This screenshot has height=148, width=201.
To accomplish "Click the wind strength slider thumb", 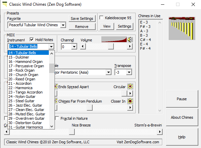I will (x=72, y=132).
